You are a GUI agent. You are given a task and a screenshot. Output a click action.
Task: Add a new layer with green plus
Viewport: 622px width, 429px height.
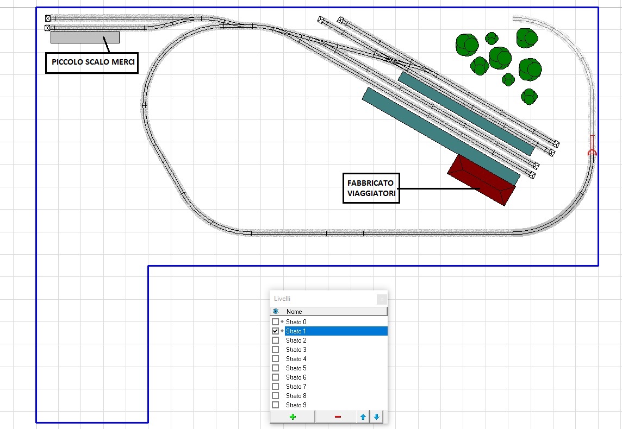pos(293,417)
